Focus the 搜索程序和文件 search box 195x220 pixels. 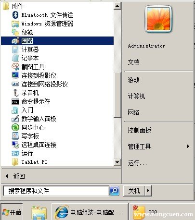(56, 191)
